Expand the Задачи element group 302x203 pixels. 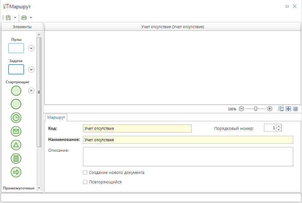coord(31,69)
